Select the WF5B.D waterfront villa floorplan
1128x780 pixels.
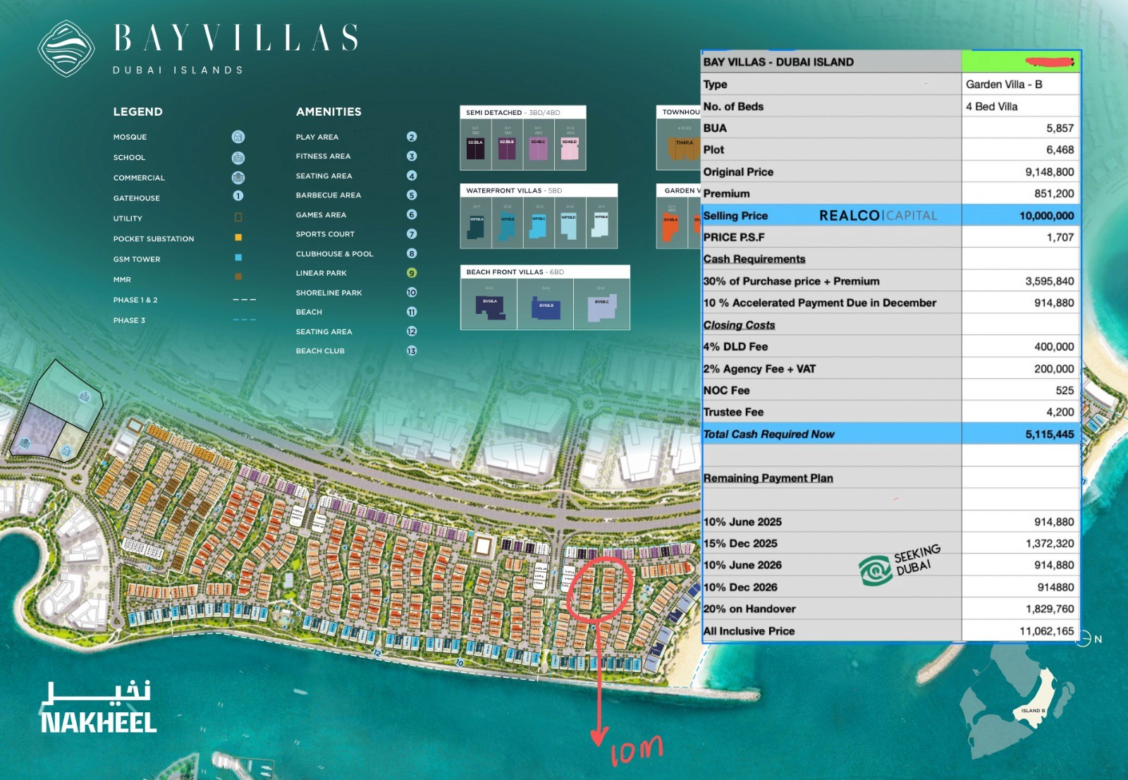coord(569,226)
